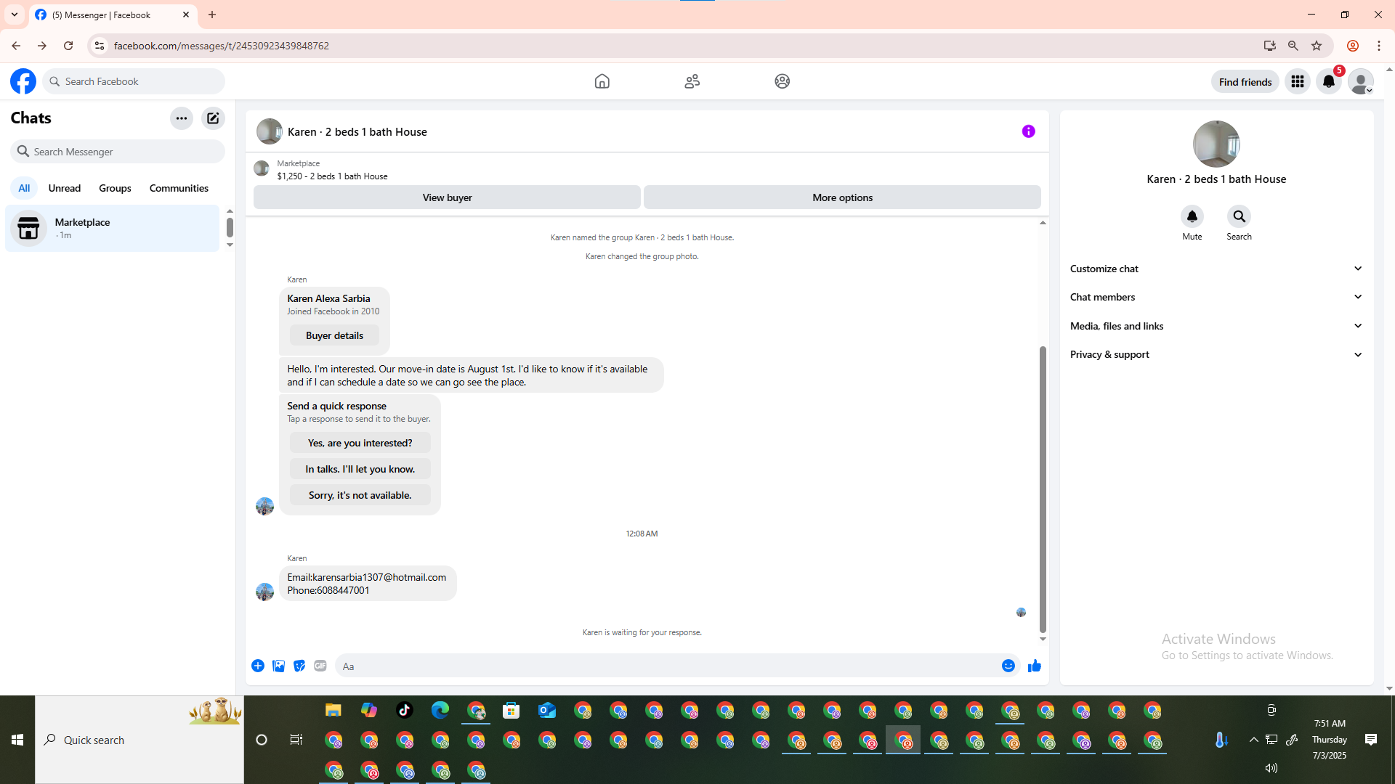
Task: Open more actions plus icon
Action: coord(258,666)
